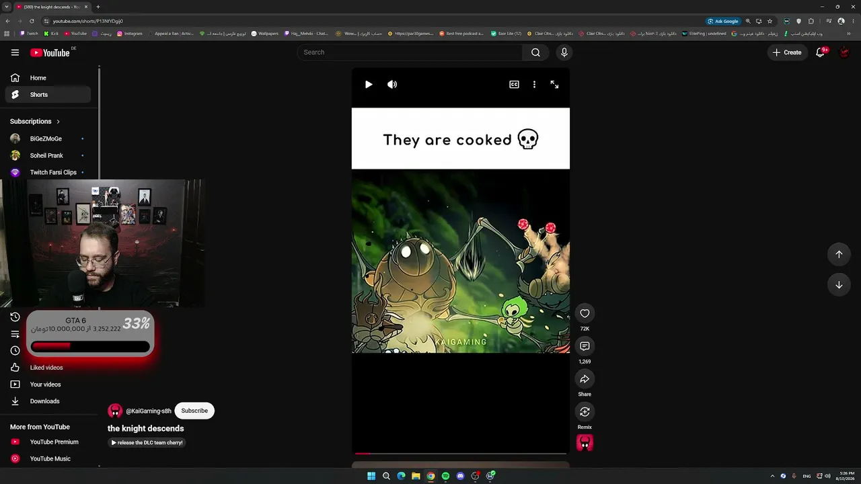The image size is (861, 484).
Task: Enter fullscreen for the Short
Action: tap(554, 85)
